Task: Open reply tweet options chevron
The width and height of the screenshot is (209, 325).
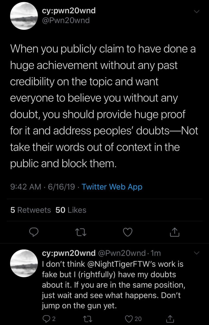Action: coord(196,253)
